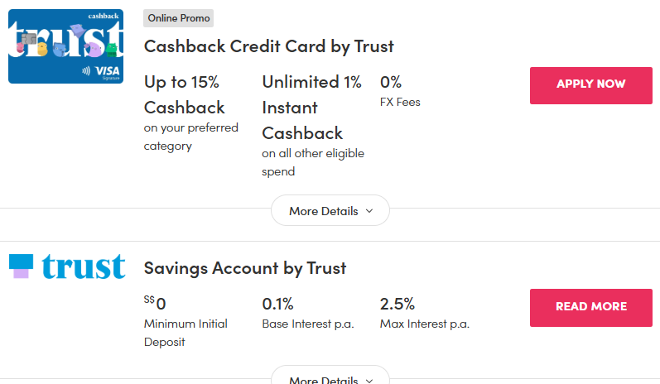Click the Visa logo on the card image
This screenshot has width=660, height=384.
pyautogui.click(x=108, y=72)
